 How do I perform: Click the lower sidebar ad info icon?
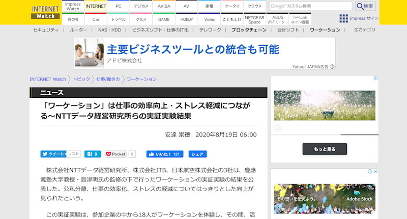tap(370, 171)
